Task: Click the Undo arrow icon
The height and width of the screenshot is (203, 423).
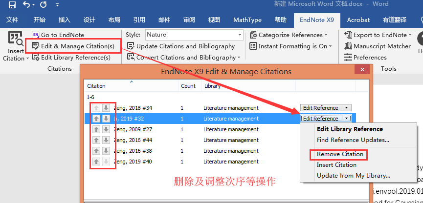Action: [26, 4]
